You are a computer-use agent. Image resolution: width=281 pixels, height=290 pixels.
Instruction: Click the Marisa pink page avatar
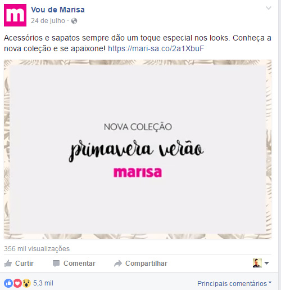(x=15, y=15)
